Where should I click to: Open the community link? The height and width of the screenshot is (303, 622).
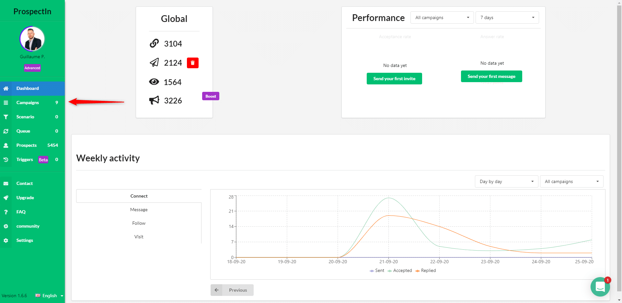click(32, 226)
